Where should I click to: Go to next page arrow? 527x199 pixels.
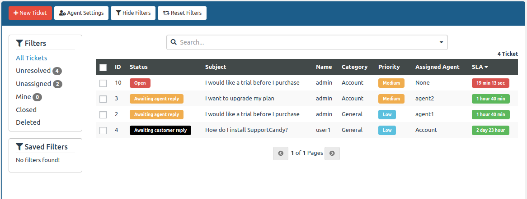pos(332,154)
